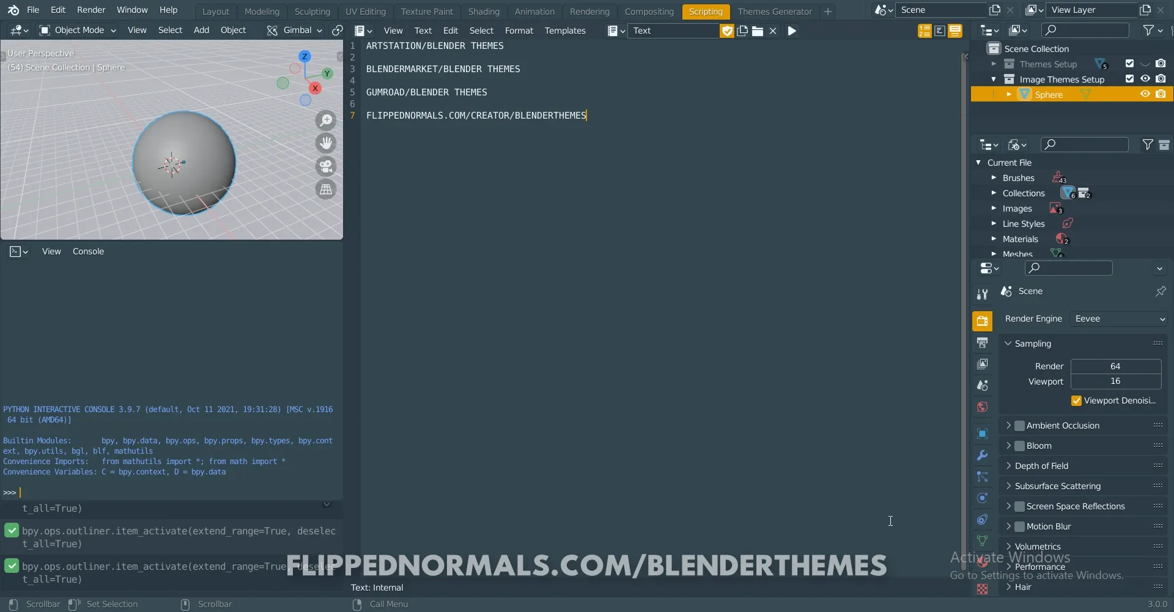Open the Output properties tab
Image resolution: width=1174 pixels, height=612 pixels.
tap(982, 342)
